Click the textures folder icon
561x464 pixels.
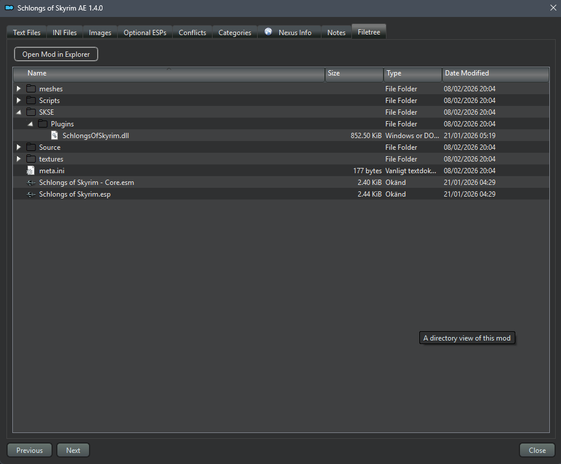pos(31,159)
